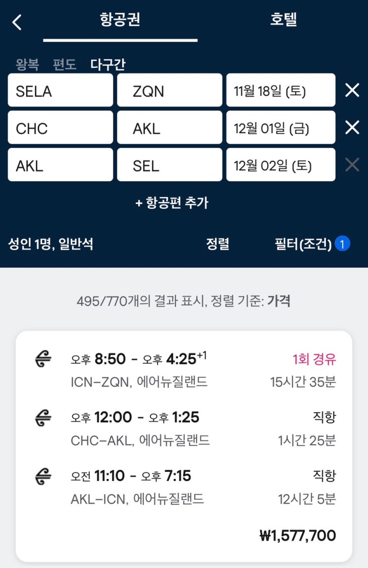
Task: Select 다구간 multi-city option
Action: 108,64
